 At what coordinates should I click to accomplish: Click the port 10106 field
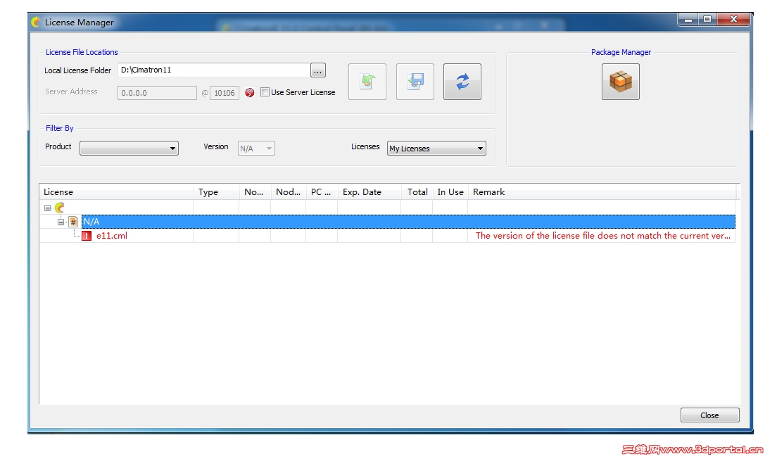point(225,93)
